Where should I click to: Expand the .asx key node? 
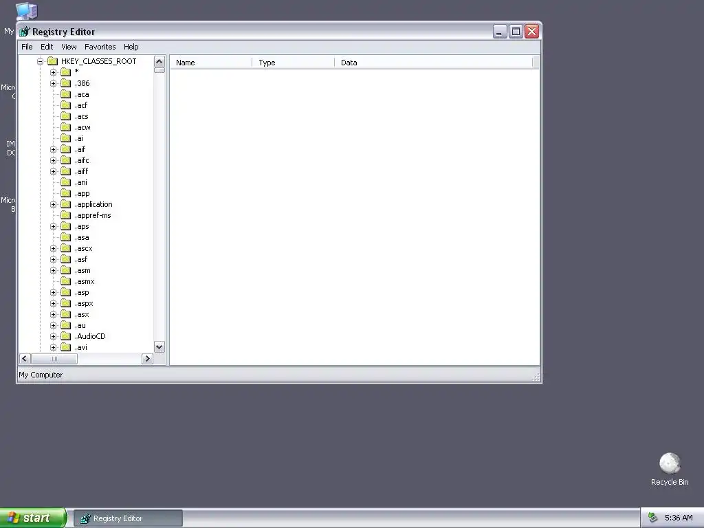tap(53, 314)
